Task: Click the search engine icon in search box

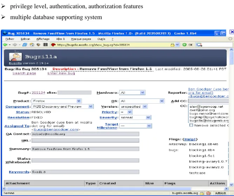Action: tap(199, 45)
